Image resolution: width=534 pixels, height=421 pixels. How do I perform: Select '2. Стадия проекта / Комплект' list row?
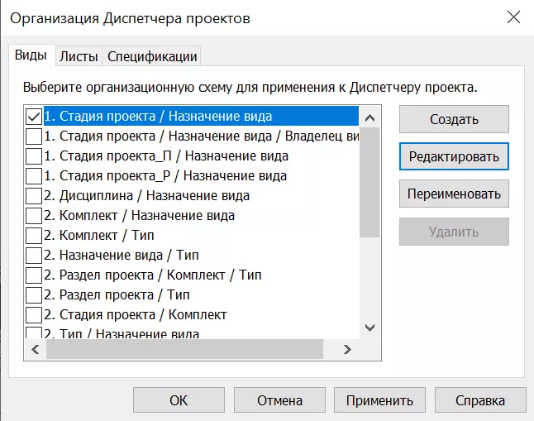[136, 315]
